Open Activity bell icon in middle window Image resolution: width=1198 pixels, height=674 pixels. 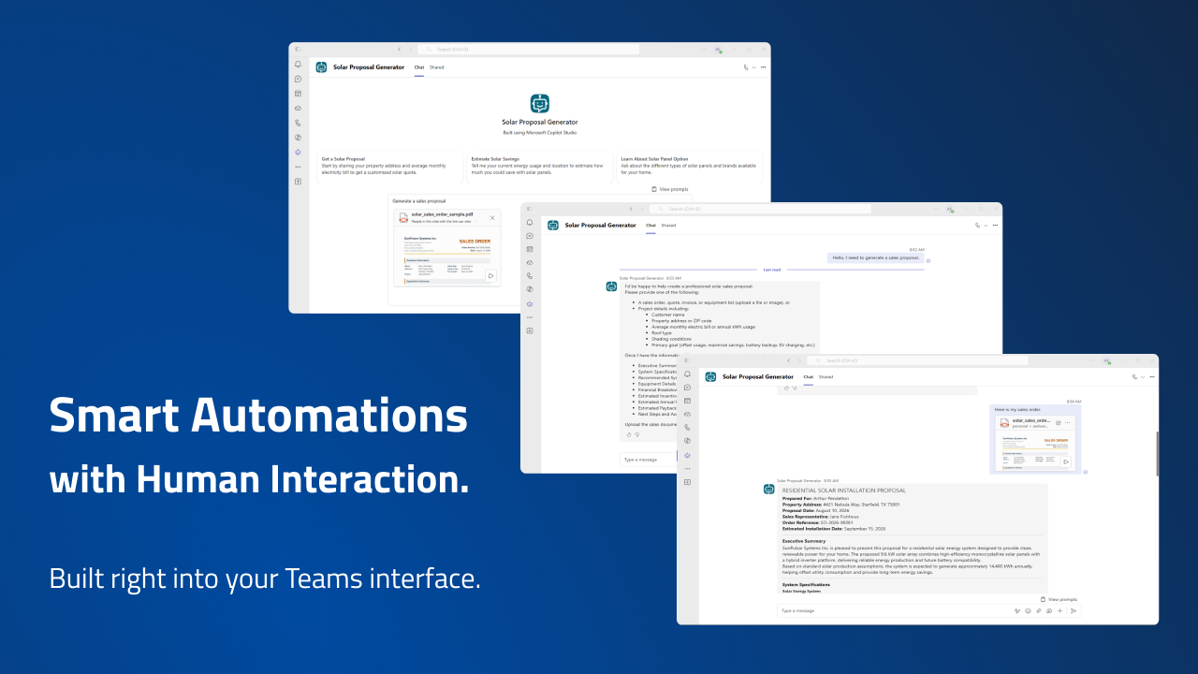coord(529,223)
